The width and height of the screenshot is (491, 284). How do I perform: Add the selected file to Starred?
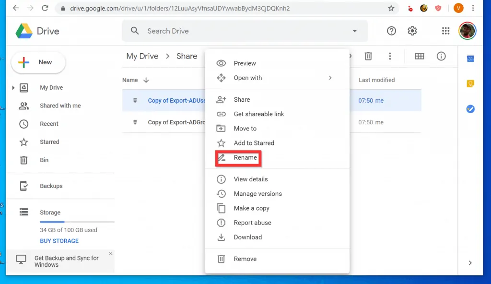pos(253,143)
